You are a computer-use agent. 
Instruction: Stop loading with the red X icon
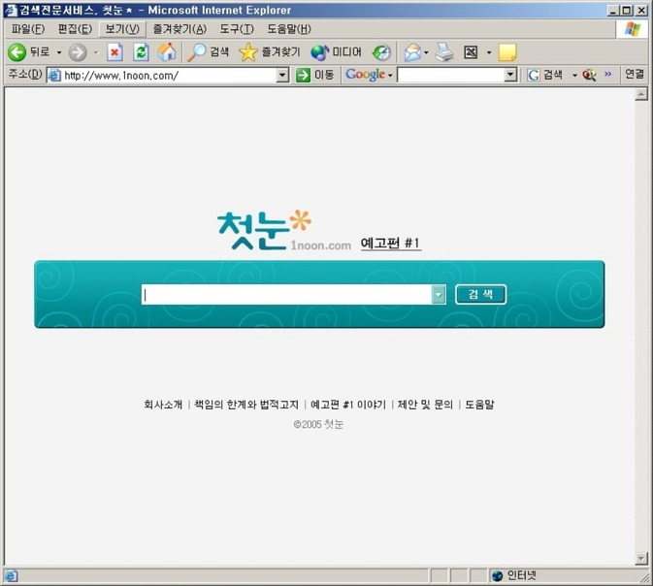pos(114,52)
